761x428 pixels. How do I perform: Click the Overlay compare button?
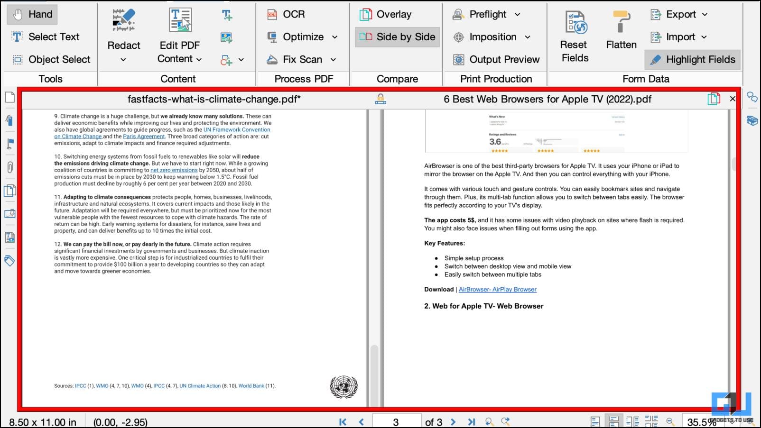click(x=385, y=14)
